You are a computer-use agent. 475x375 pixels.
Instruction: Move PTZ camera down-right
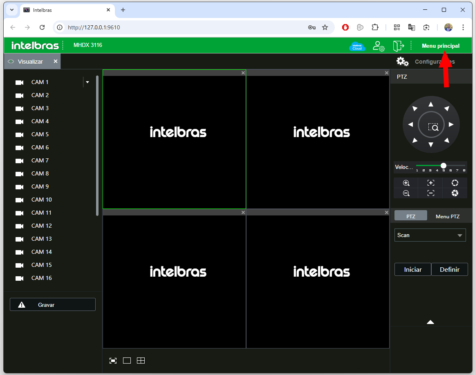click(447, 140)
